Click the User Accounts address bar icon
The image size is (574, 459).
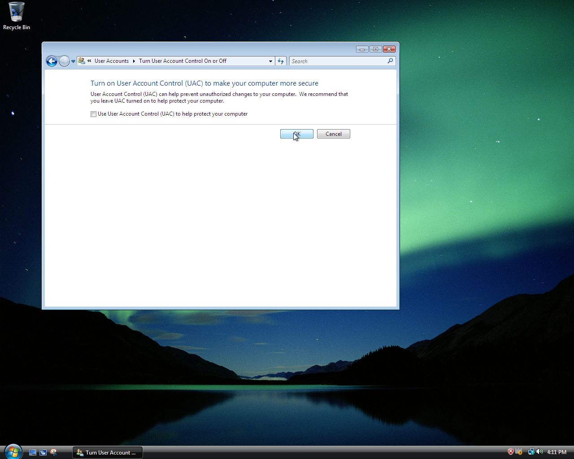82,61
